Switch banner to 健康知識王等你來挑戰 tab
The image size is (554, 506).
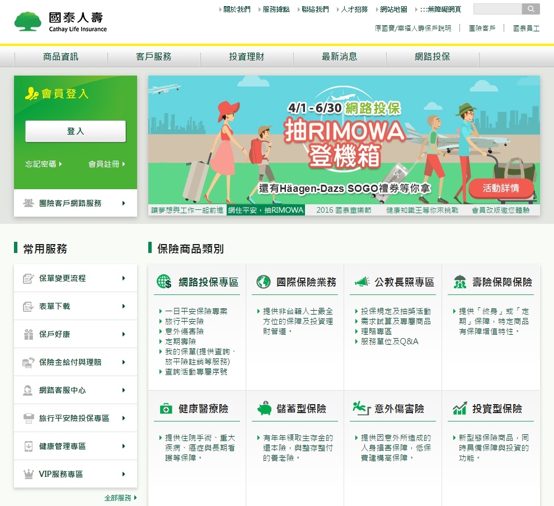422,210
